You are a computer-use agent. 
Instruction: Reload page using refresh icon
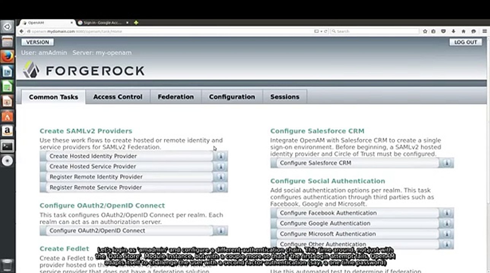coord(326,31)
